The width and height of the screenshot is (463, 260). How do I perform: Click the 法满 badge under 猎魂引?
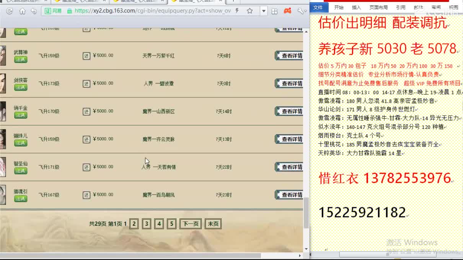21,199
